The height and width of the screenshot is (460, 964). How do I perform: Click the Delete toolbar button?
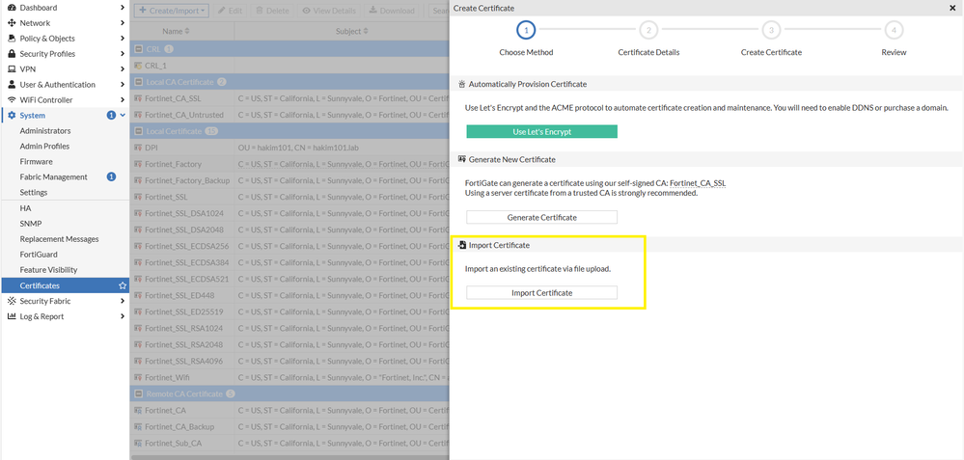click(272, 11)
